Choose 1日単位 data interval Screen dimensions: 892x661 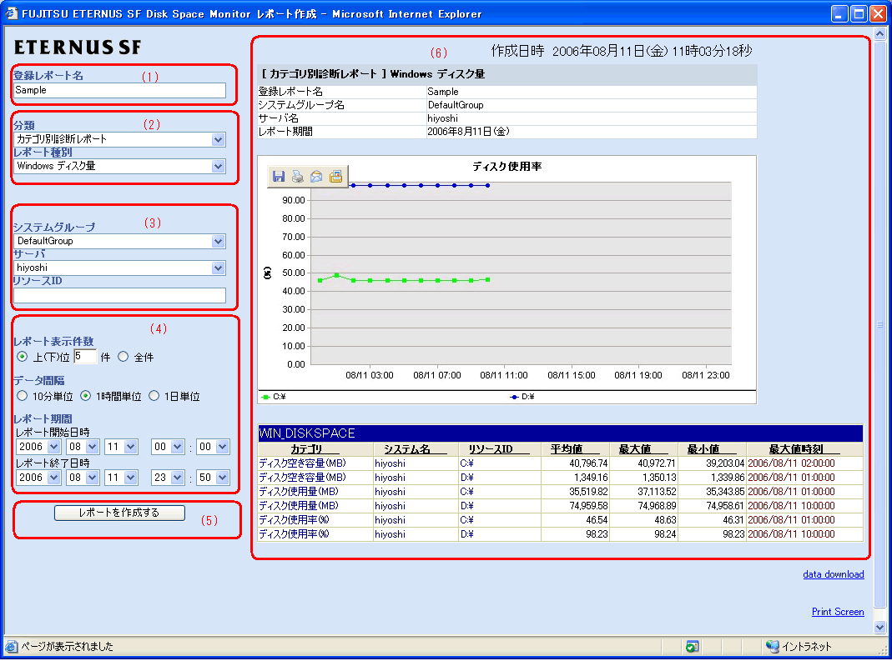(154, 396)
